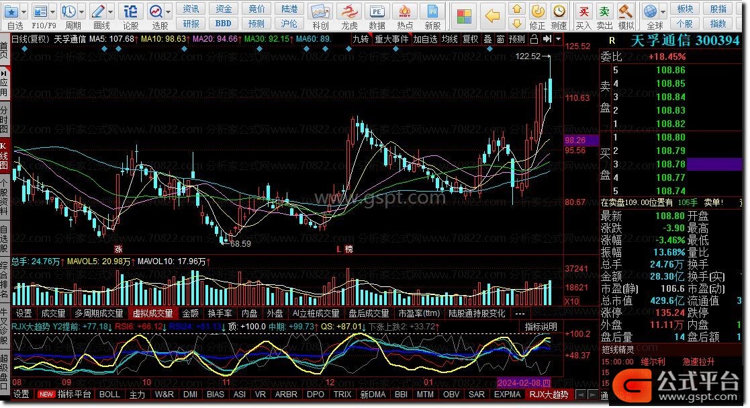
Task: Select the EXPMA indicator tab
Action: (507, 395)
